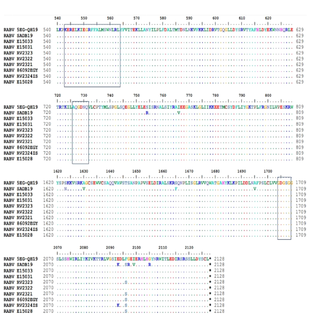Select the F substitution in SADB19 near 1660

pyautogui.click(x=176, y=189)
